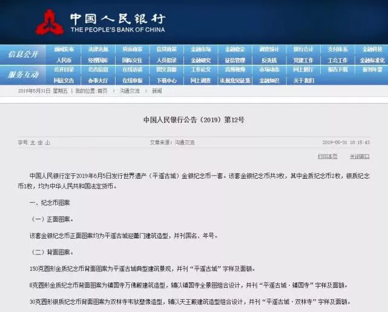
Task: Set font size to large (大)
Action: point(33,142)
